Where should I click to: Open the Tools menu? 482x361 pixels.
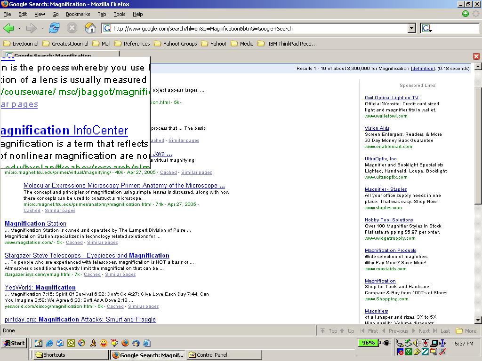[x=120, y=14]
